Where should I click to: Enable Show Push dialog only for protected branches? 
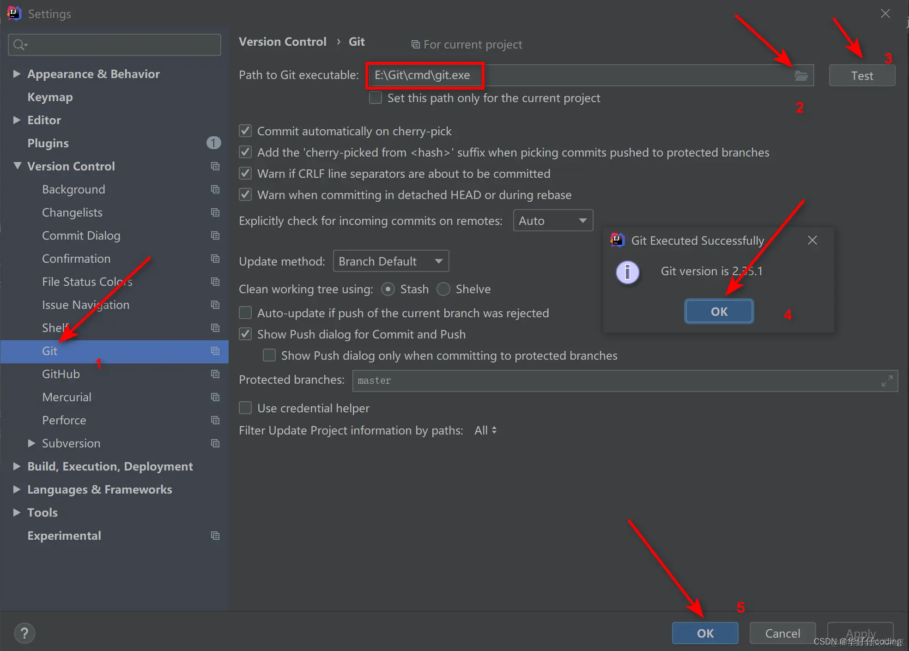tap(269, 356)
